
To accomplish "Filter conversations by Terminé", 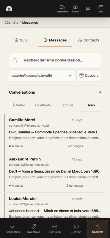I will (67, 105).
